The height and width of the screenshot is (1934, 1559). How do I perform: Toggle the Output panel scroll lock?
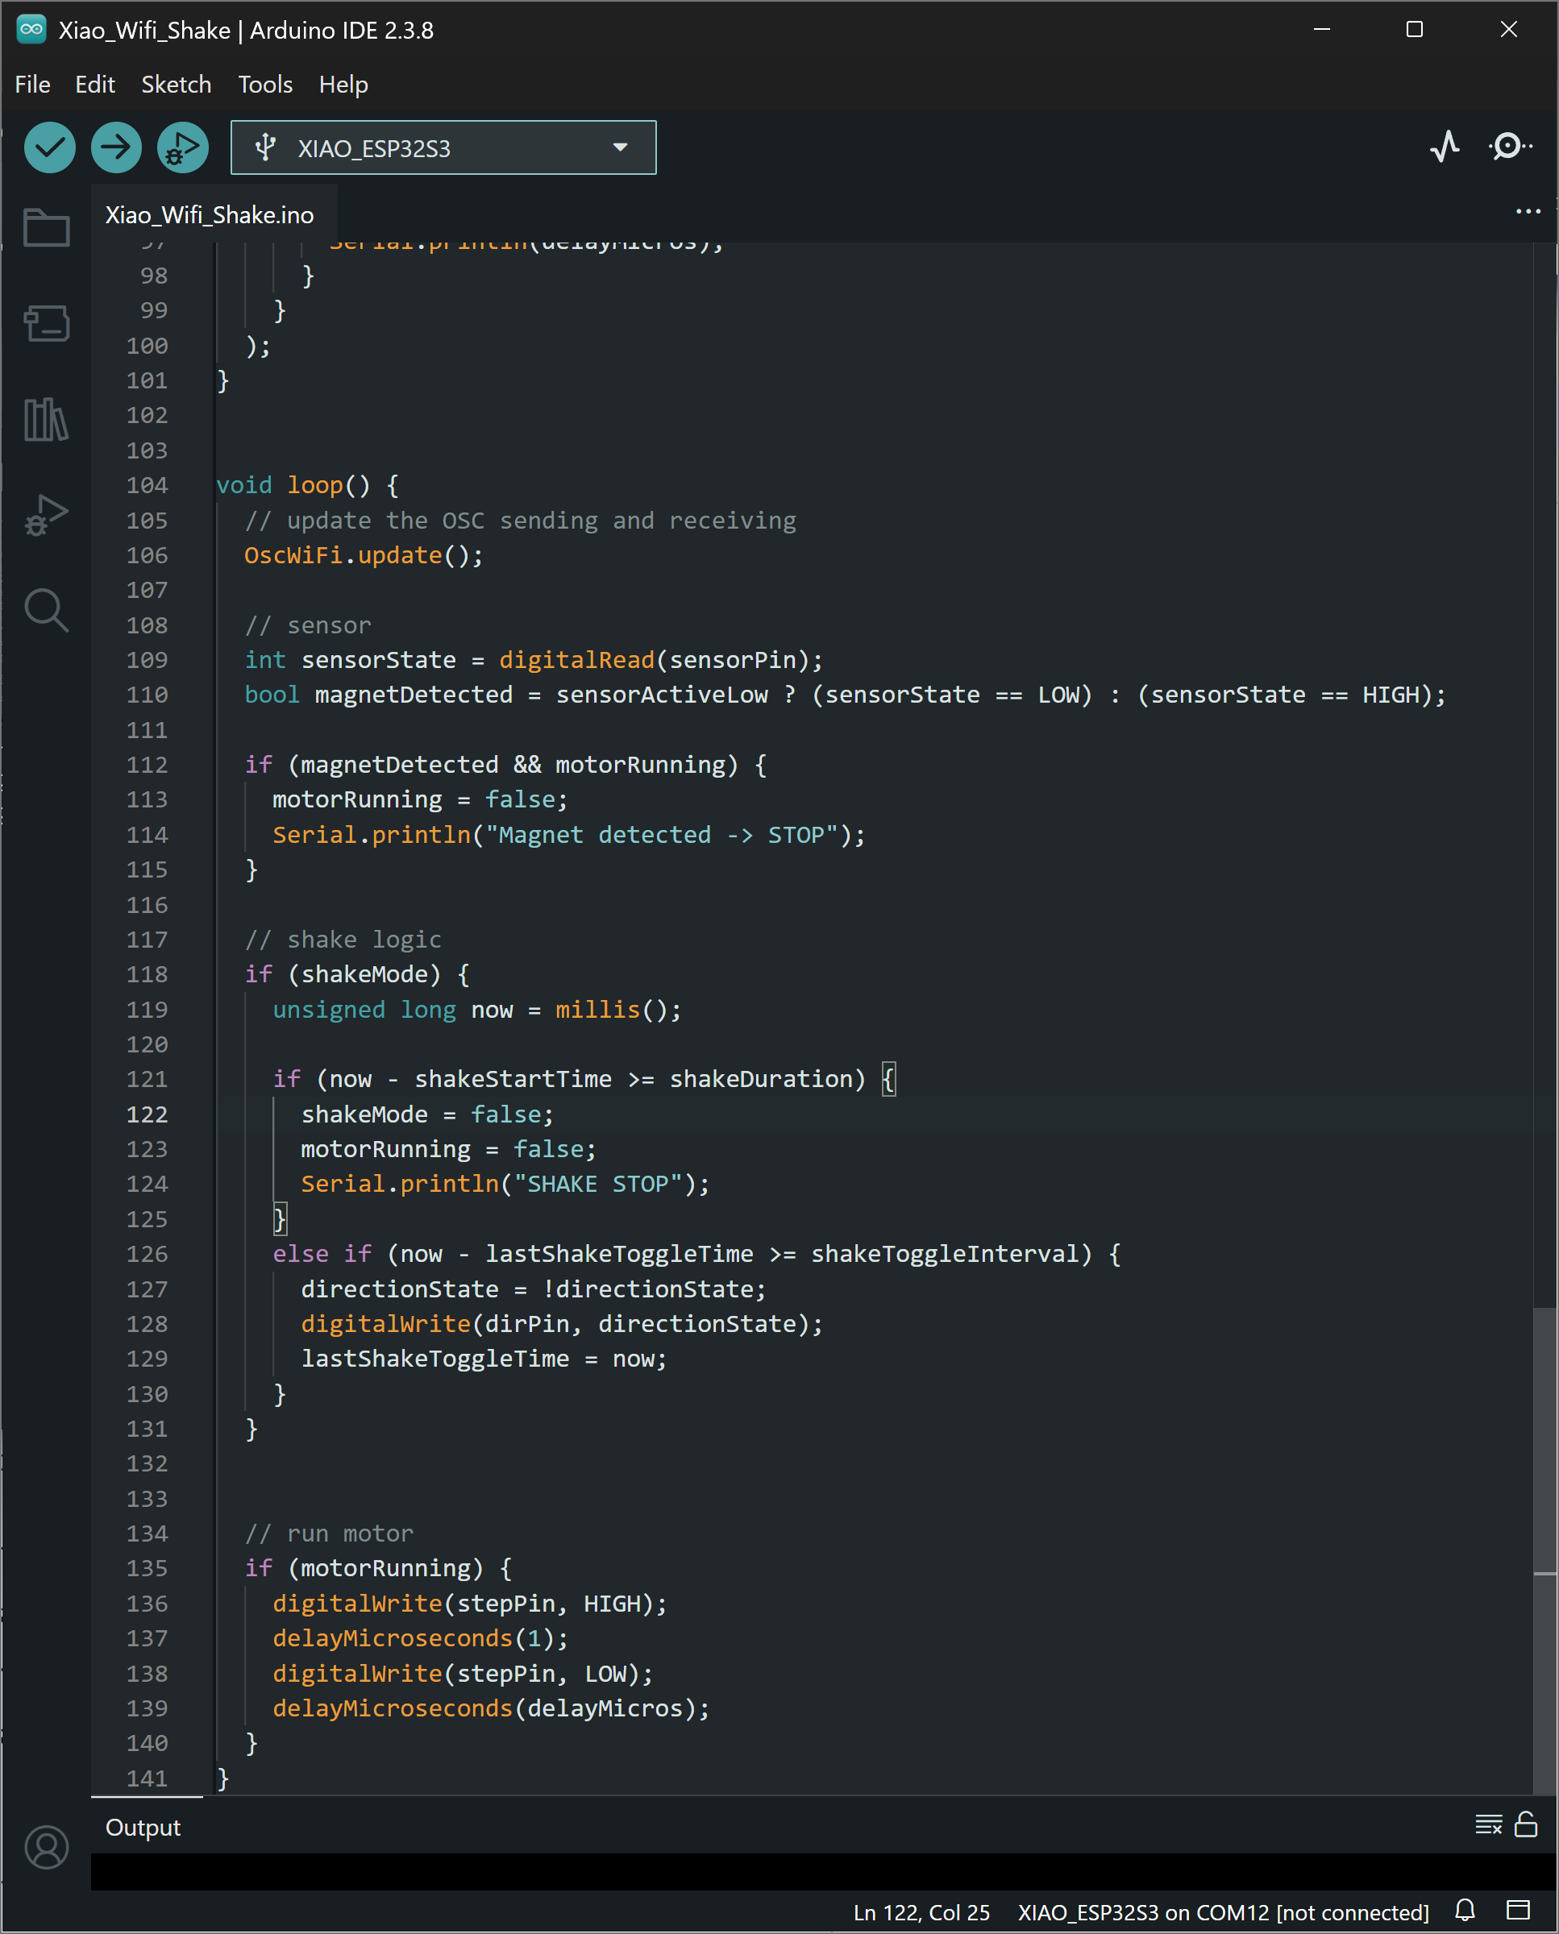(1526, 1824)
